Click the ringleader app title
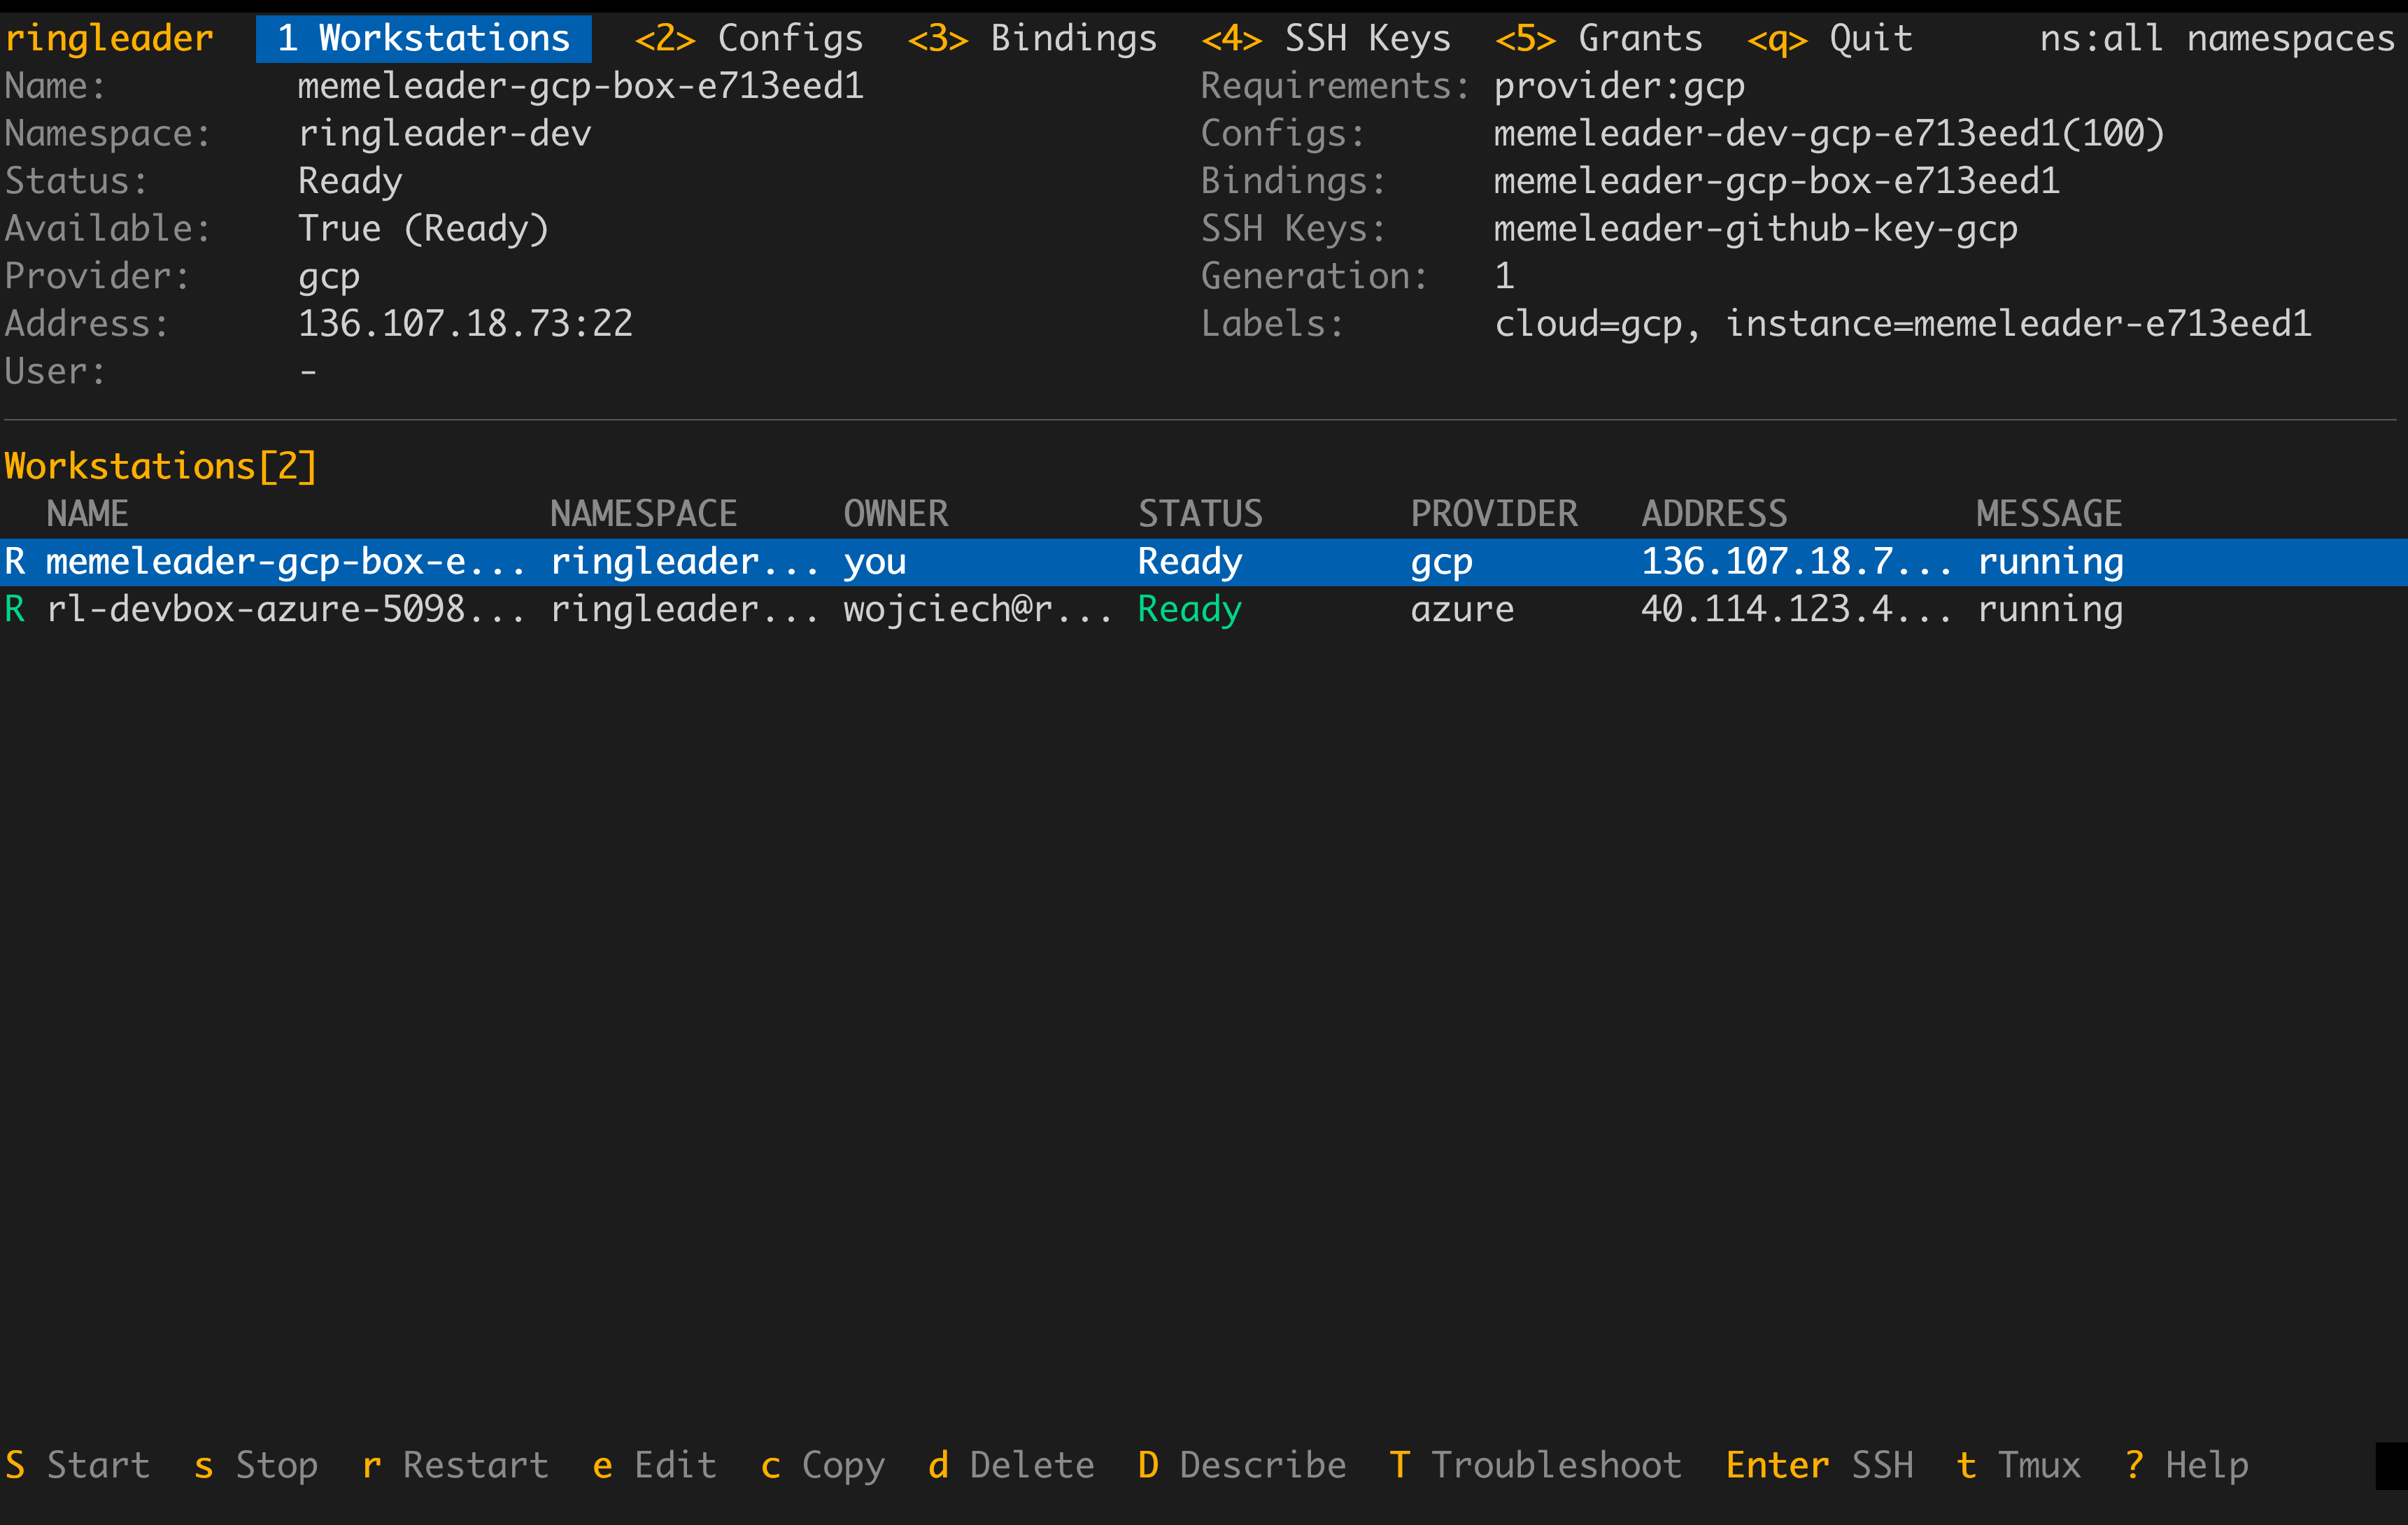The width and height of the screenshot is (2408, 1525). click(109, 39)
